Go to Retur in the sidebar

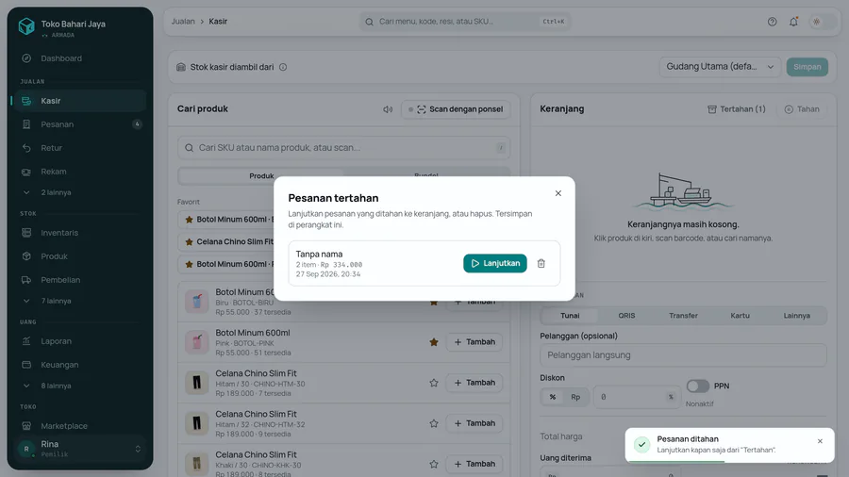79,148
